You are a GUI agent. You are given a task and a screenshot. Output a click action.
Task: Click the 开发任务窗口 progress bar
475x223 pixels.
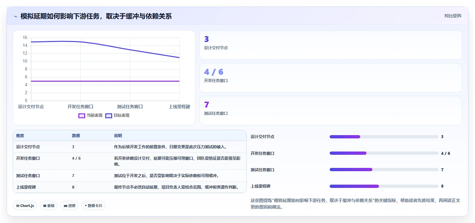point(384,153)
